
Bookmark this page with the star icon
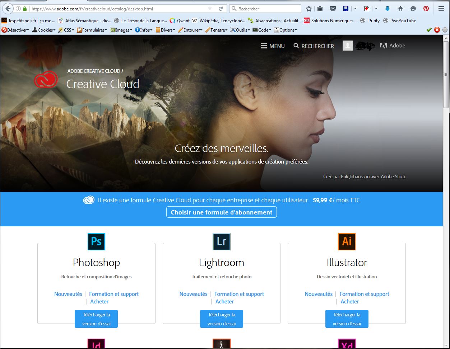pyautogui.click(x=309, y=9)
